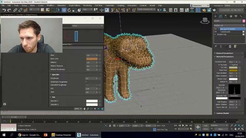Expand the Custom Shader rollout
The width and height of the screenshot is (246, 138).
pyautogui.click(x=222, y=113)
